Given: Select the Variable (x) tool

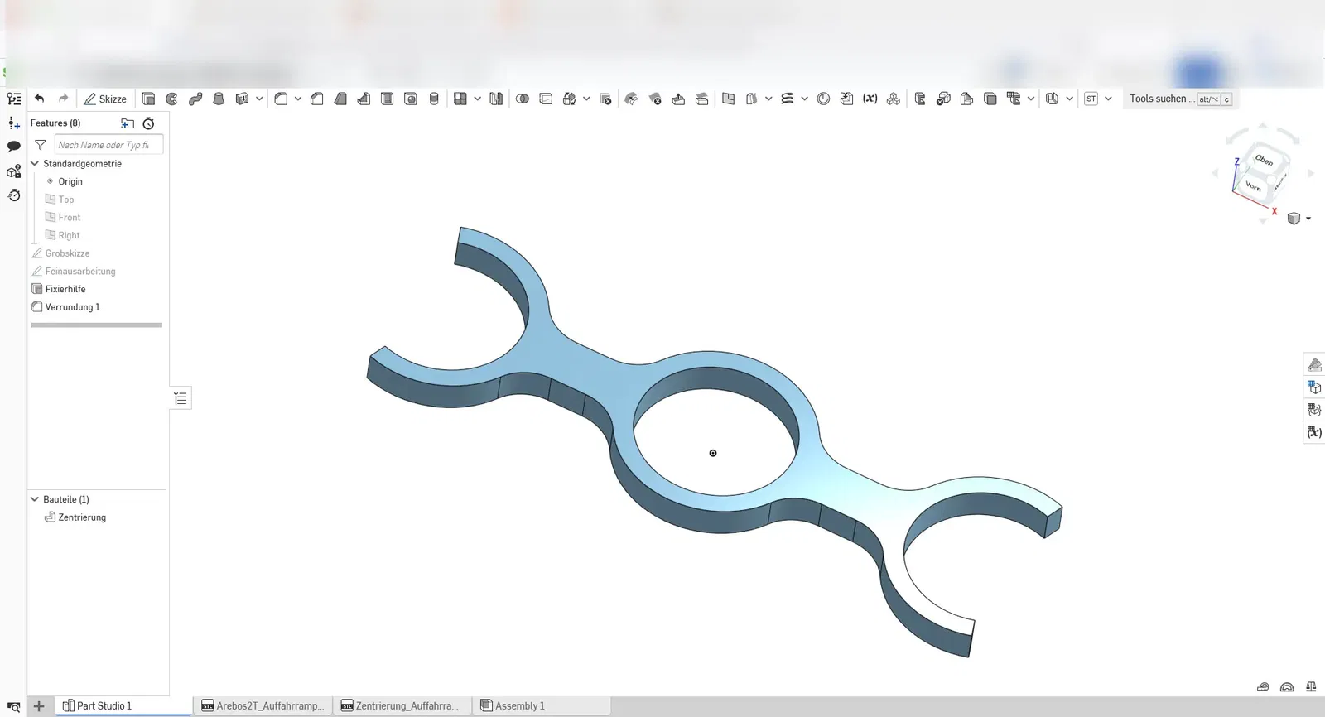Looking at the screenshot, I should pyautogui.click(x=870, y=99).
